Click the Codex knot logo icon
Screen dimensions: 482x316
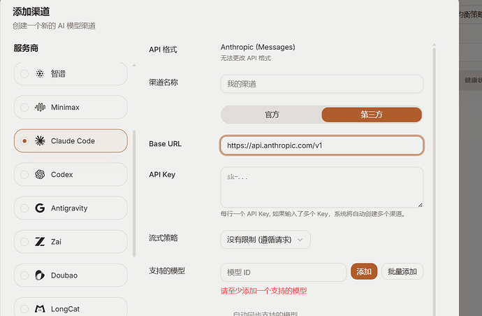[x=40, y=175]
